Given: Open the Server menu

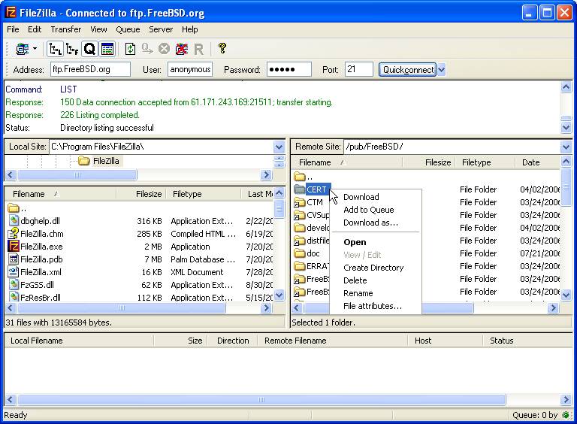Looking at the screenshot, I should (161, 29).
